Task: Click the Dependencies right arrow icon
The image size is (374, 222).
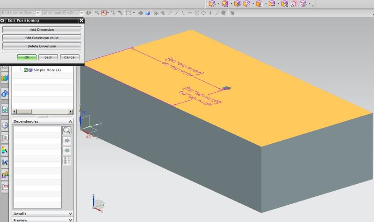Action: (67, 140)
